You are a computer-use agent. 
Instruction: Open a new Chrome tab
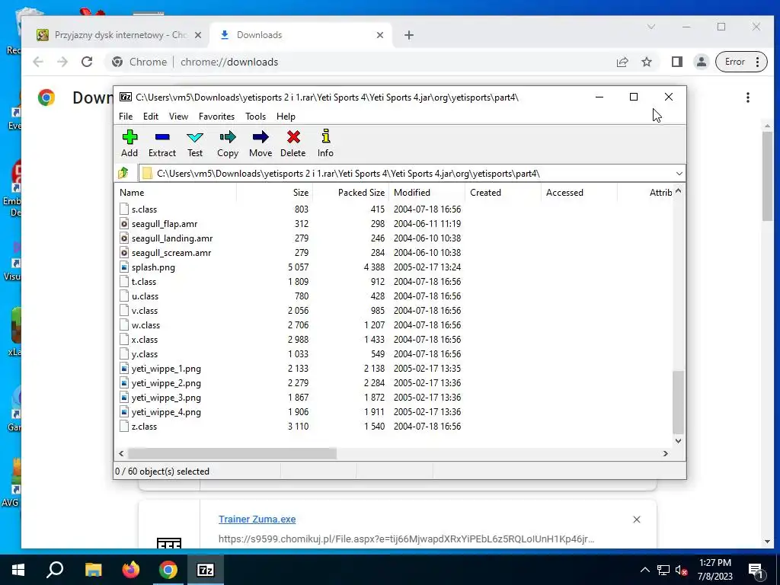pyautogui.click(x=409, y=35)
